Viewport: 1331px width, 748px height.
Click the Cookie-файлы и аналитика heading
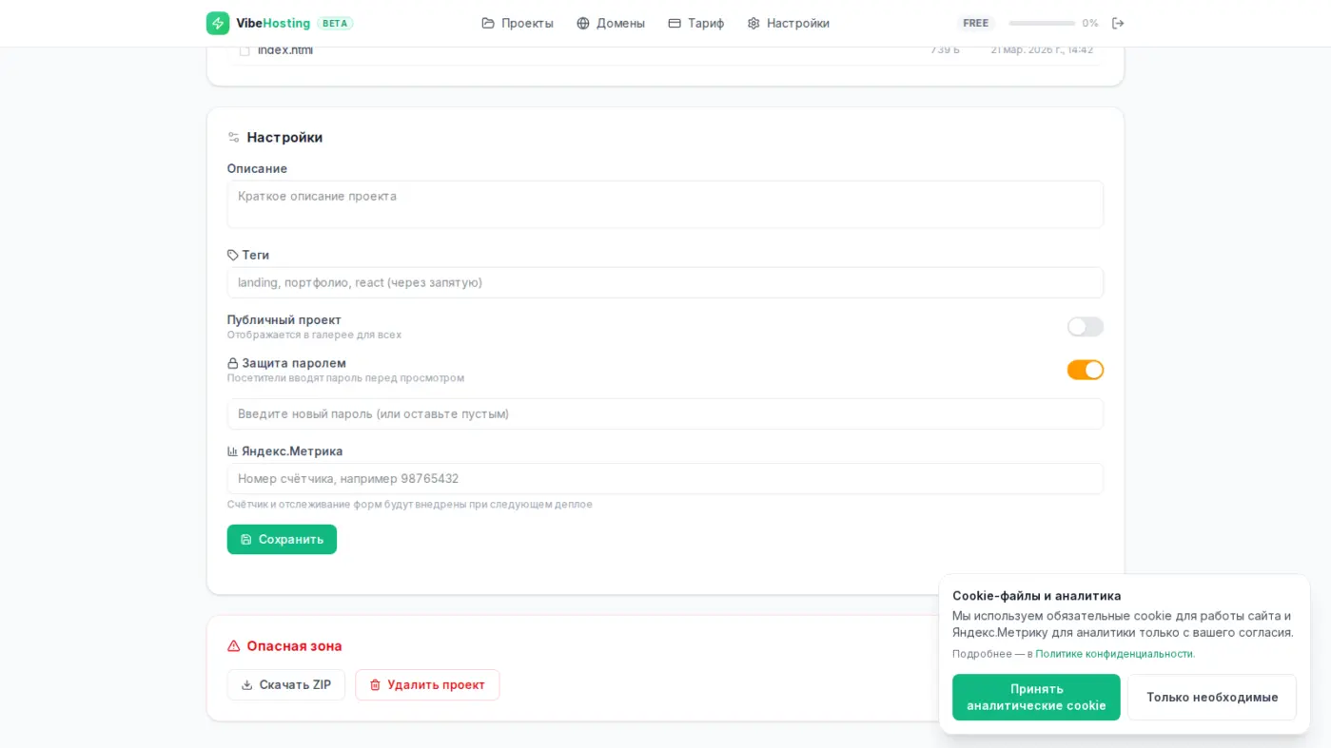point(1037,596)
